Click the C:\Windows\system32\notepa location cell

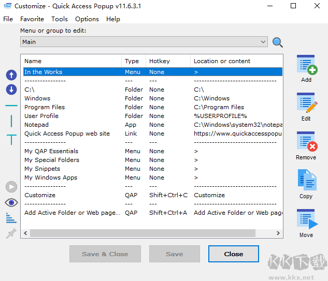click(x=238, y=125)
